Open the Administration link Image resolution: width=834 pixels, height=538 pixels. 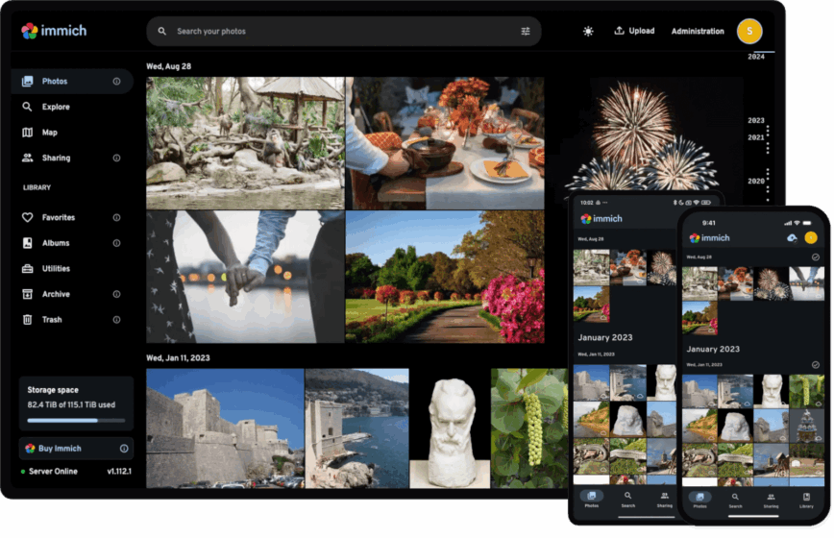[698, 31]
